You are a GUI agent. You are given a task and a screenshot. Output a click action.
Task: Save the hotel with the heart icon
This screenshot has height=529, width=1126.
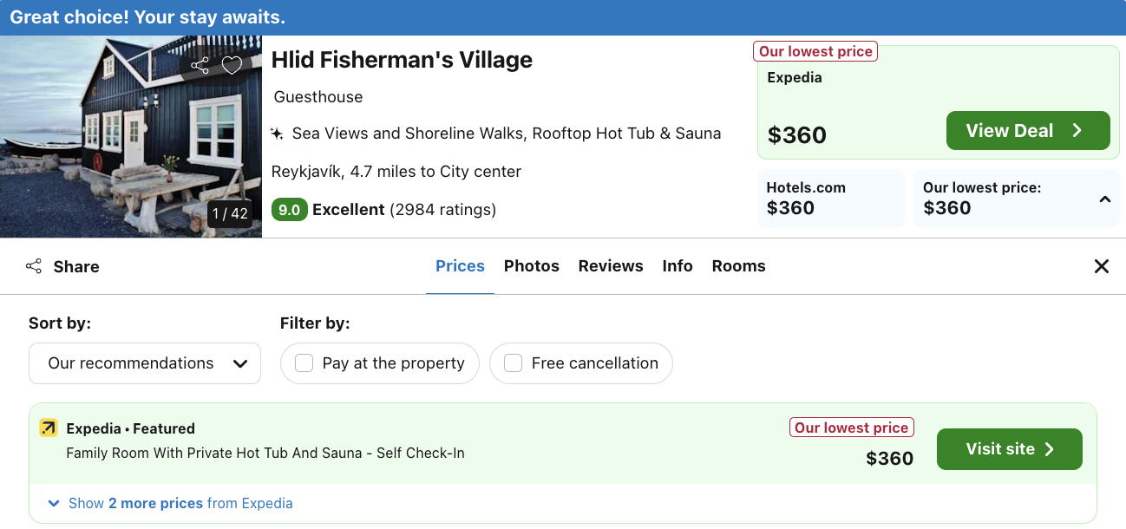(x=232, y=65)
